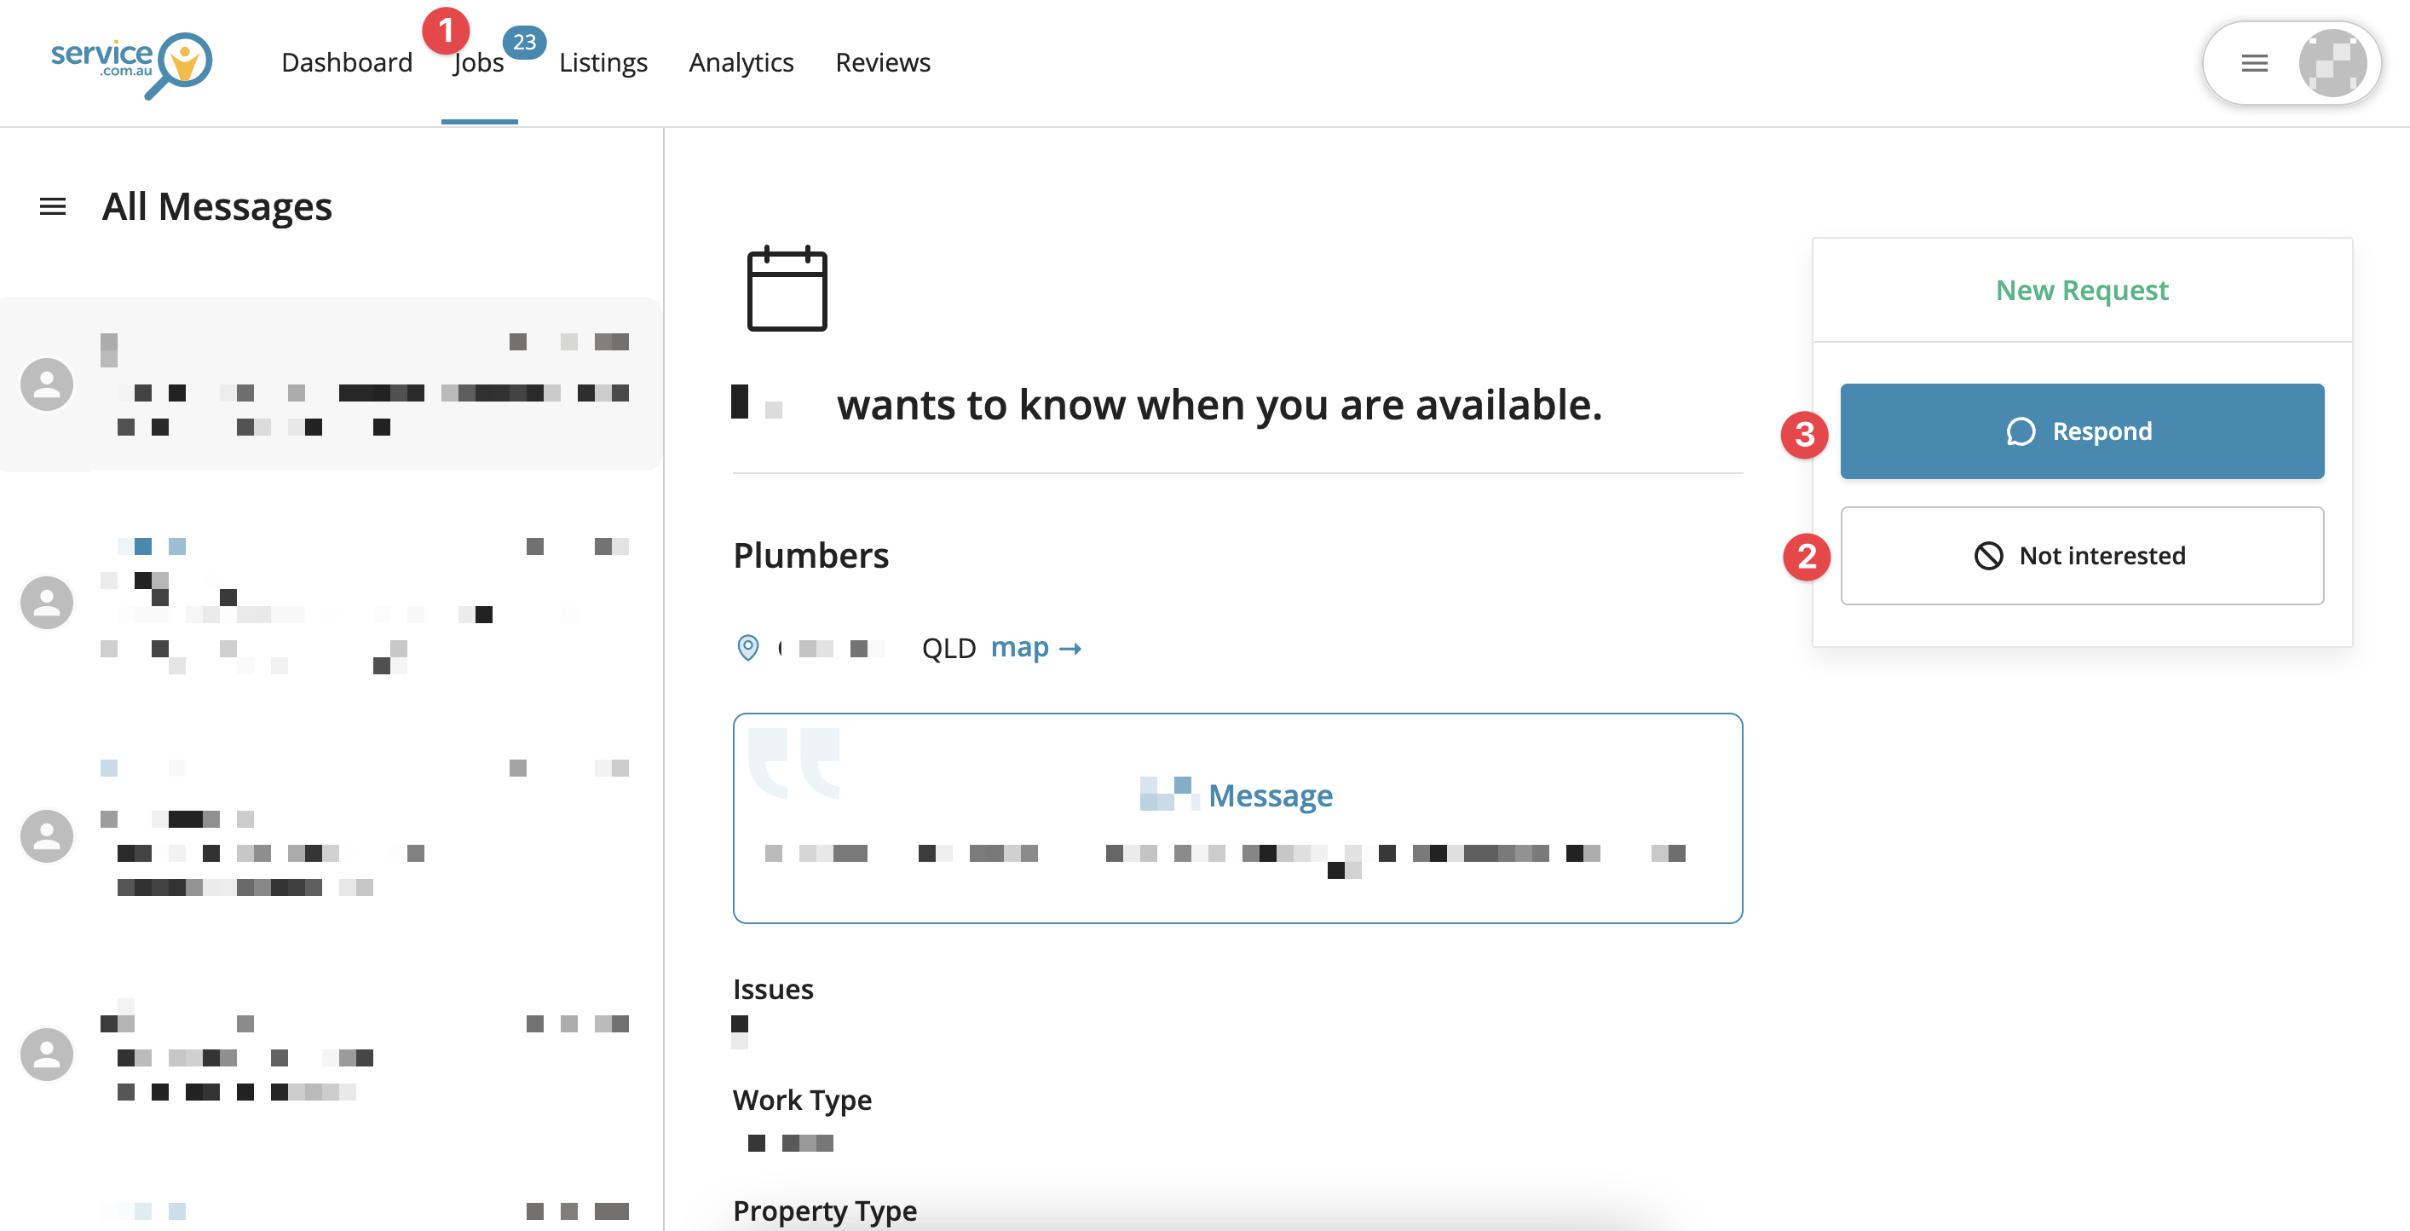This screenshot has width=2410, height=1231.
Task: Click the first conversation's user avatar
Action: 47,384
